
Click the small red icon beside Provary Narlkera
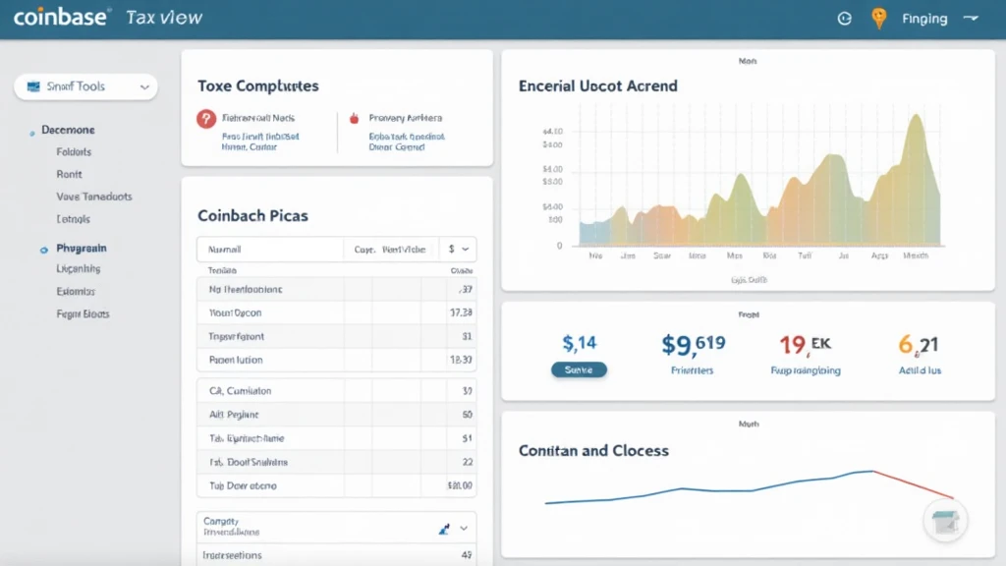click(353, 119)
